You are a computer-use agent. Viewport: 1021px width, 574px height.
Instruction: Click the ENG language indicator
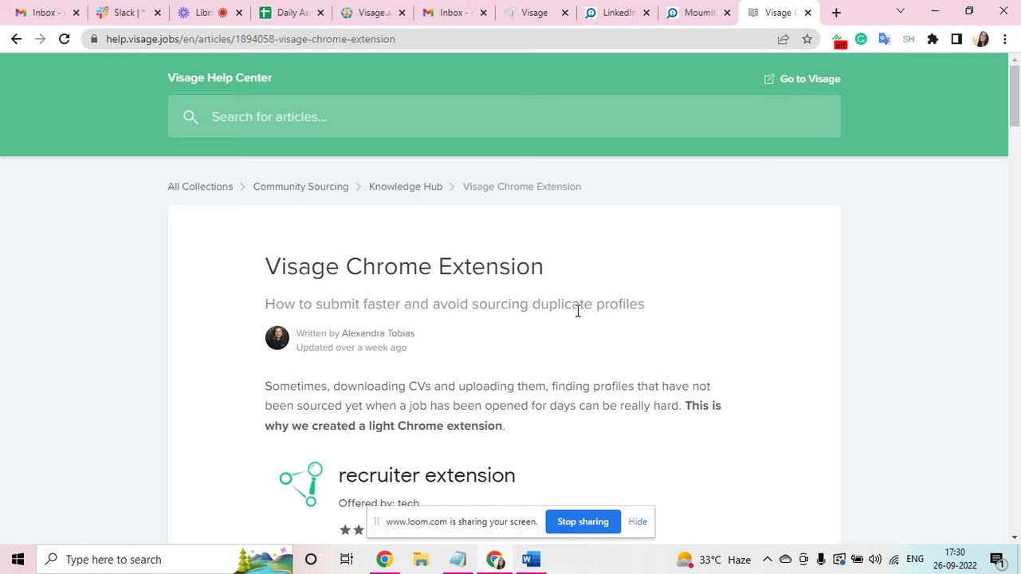click(x=915, y=560)
